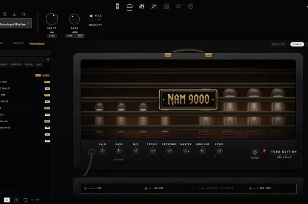Click the browser search field
The image size is (308, 204).
(x=25, y=53)
